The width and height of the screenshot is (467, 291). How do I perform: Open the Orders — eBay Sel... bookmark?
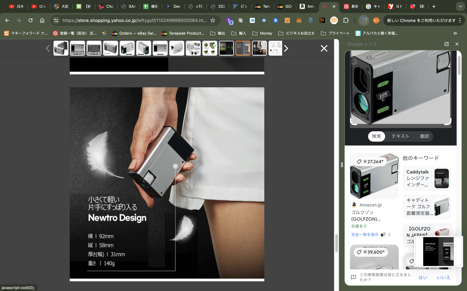point(134,33)
